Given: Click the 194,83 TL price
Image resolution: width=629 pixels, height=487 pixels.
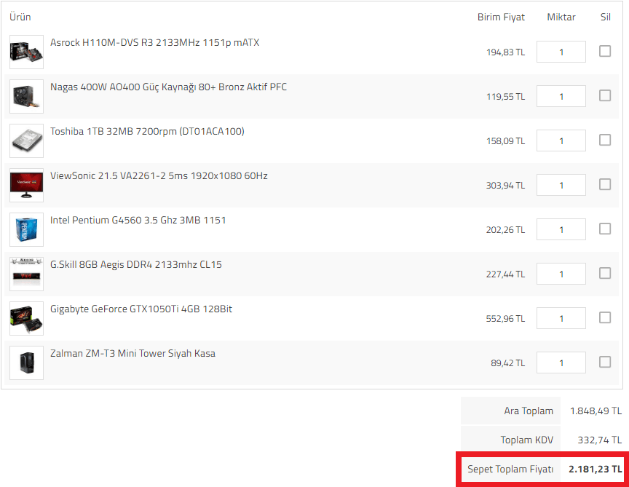Looking at the screenshot, I should coord(505,52).
